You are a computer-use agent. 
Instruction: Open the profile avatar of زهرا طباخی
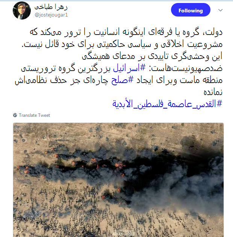tap(22, 11)
